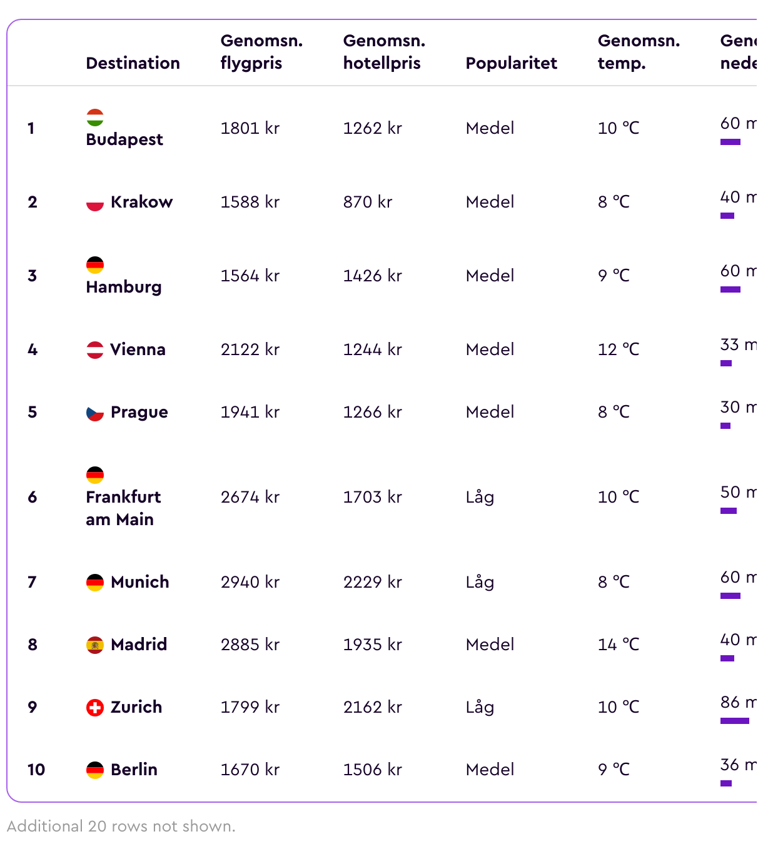Click the German flag icon above Hamburg
763x844 pixels.
coord(95,264)
